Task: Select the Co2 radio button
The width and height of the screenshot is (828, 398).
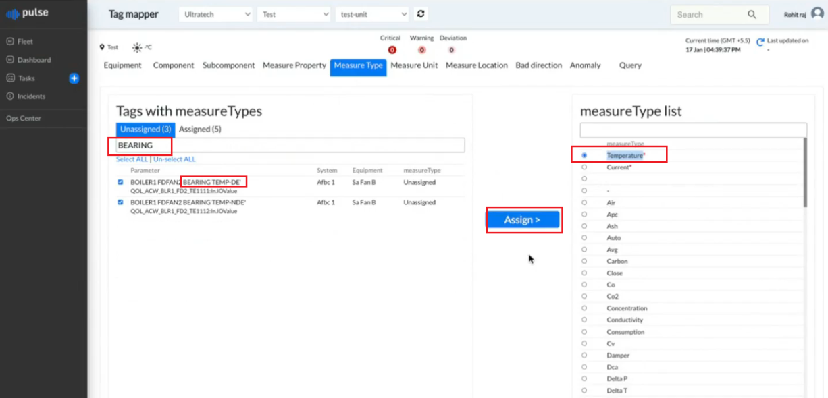Action: 584,296
